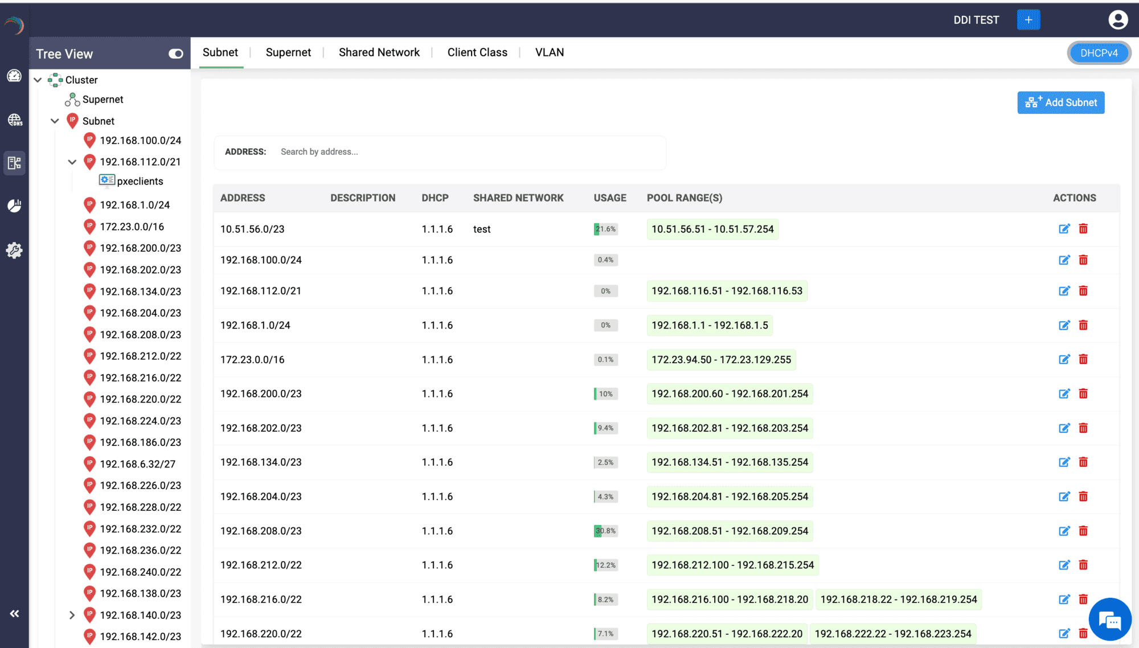Switch to the Shared Network tab
1139x648 pixels.
point(379,52)
